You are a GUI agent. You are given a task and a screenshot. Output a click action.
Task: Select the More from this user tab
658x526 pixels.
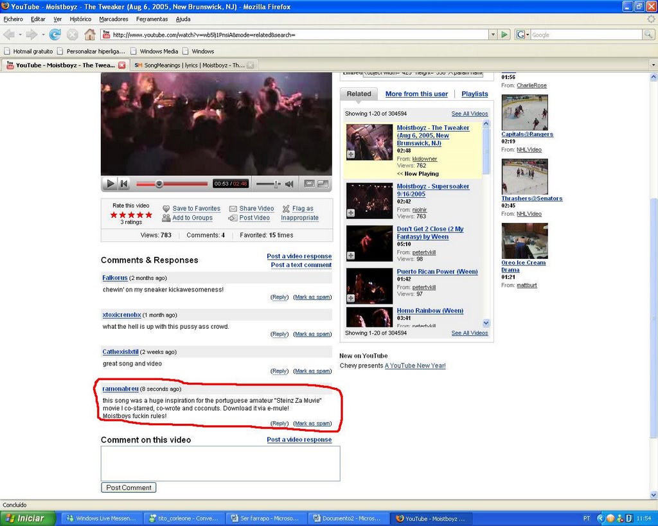coord(416,94)
